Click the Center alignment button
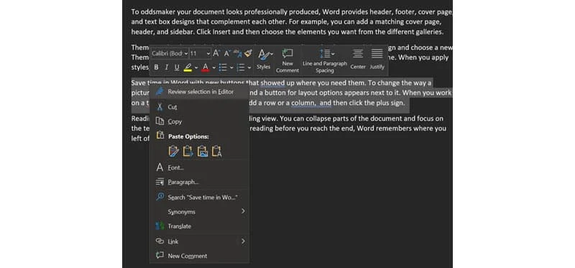This screenshot has height=268, width=575. point(358,59)
